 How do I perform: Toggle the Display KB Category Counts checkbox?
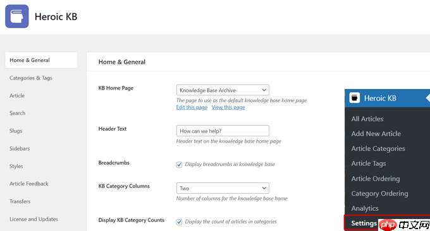179,222
